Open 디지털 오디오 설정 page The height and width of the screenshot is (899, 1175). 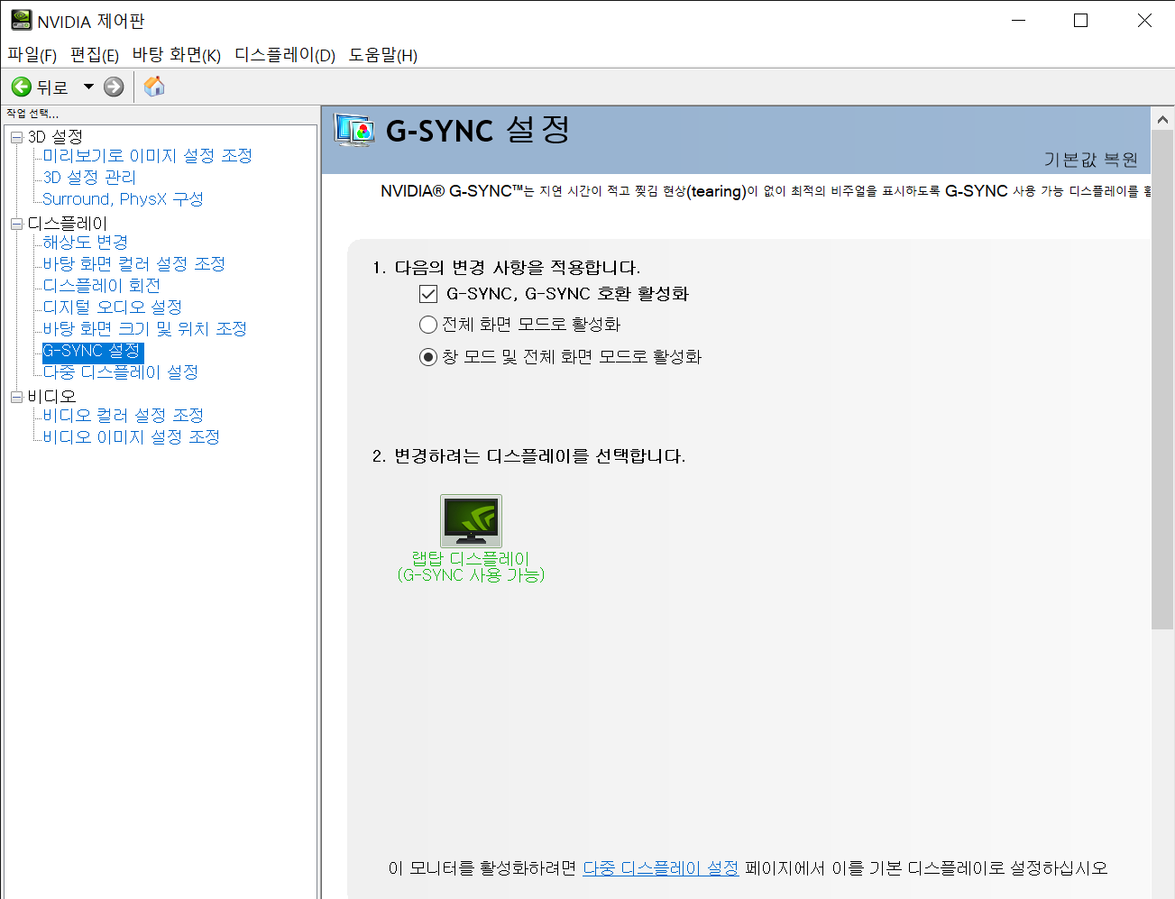113,307
